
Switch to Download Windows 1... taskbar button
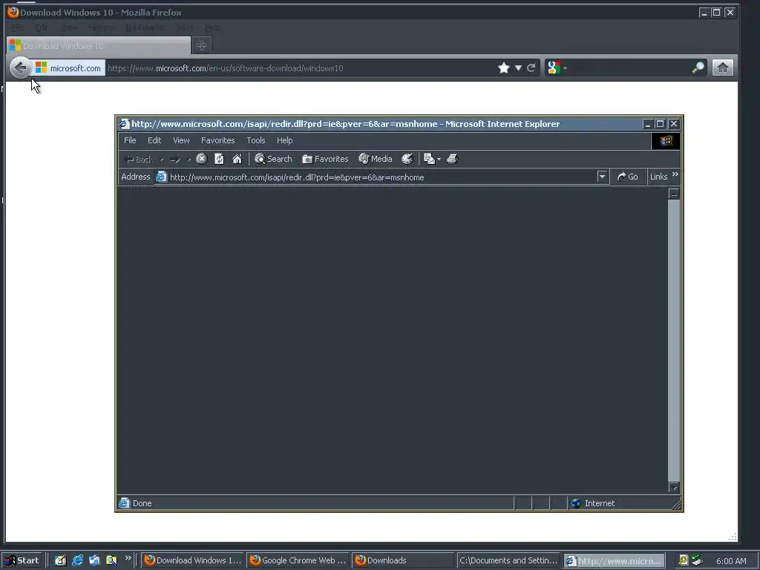[193, 560]
